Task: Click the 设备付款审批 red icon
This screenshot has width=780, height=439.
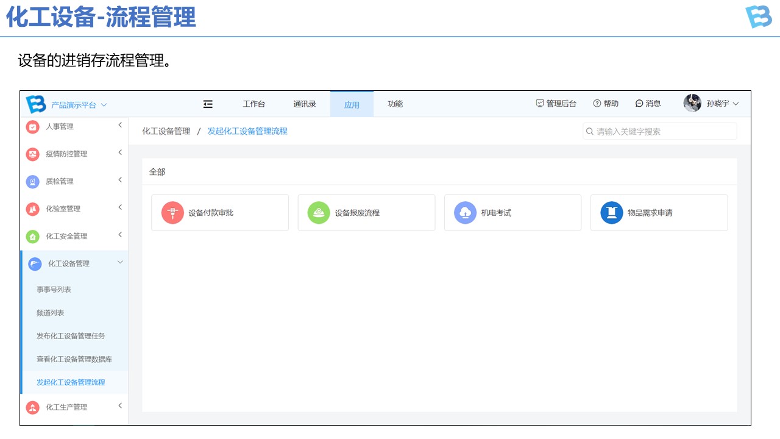Action: tap(172, 213)
